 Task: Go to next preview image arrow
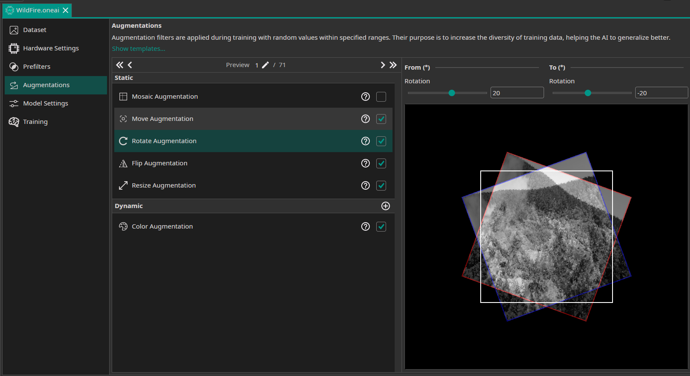coord(383,65)
